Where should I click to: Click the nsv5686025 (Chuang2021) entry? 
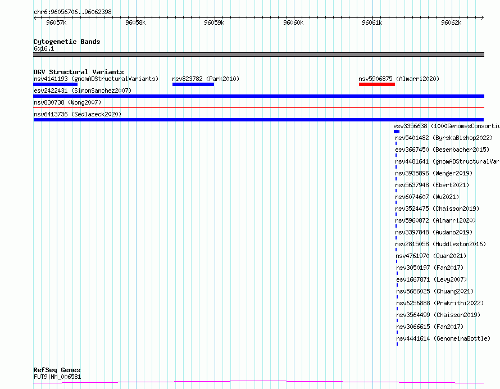pyautogui.click(x=435, y=291)
